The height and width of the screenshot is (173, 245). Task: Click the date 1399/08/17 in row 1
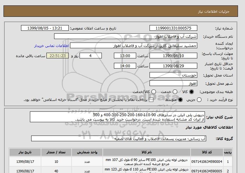pyautogui.click(x=25, y=162)
